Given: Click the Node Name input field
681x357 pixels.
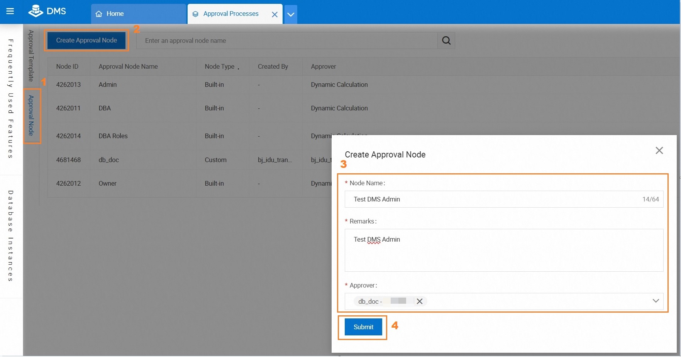Looking at the screenshot, I should click(x=504, y=199).
